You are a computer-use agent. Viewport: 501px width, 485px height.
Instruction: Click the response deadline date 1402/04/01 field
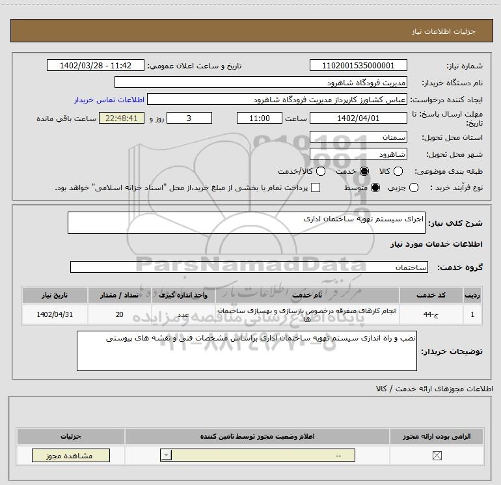click(x=358, y=118)
